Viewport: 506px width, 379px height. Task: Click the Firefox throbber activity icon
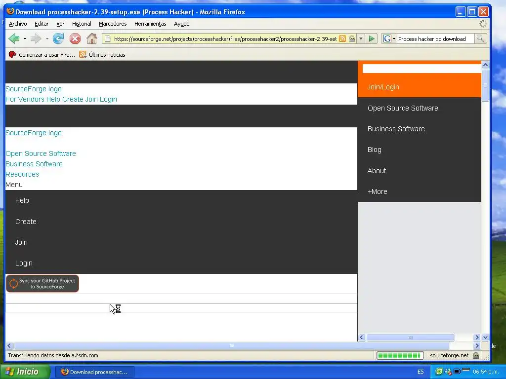(x=483, y=24)
